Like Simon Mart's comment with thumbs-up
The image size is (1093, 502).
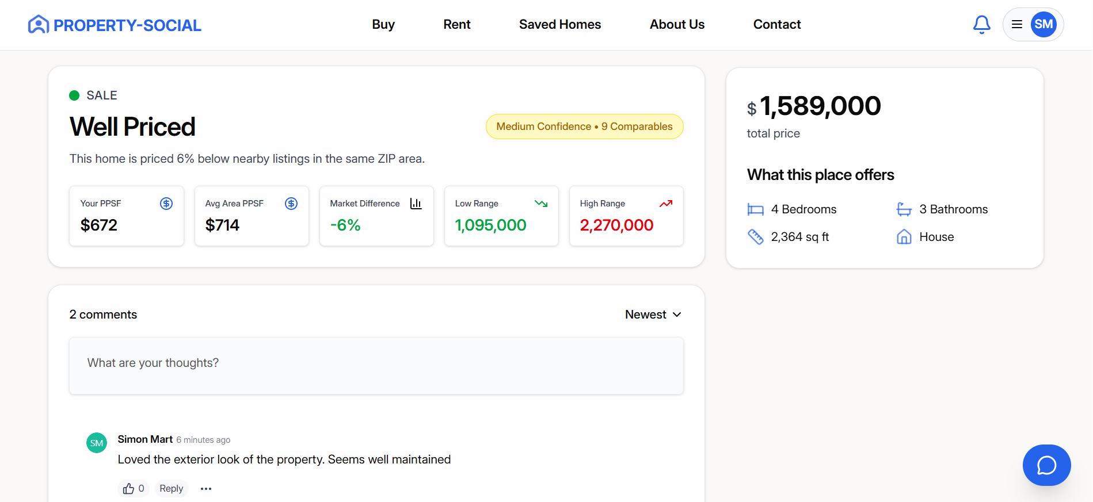point(129,489)
